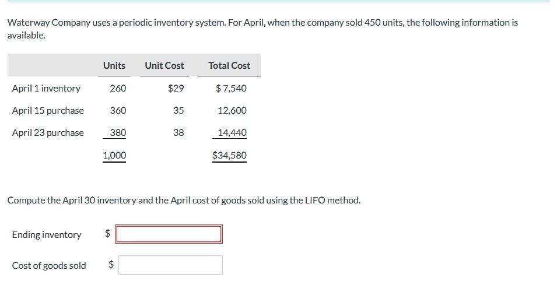Focus the Cost of goods sold input box
This screenshot has height=295, width=557.
pyautogui.click(x=170, y=265)
